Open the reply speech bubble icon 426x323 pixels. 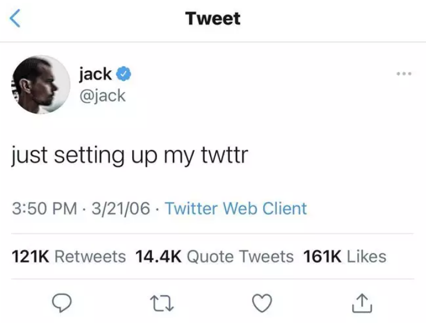(62, 303)
